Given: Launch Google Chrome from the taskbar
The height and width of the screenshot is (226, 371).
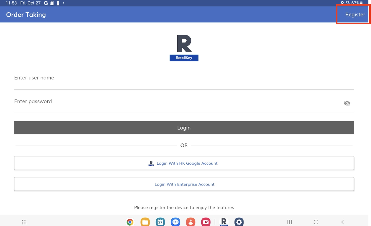Looking at the screenshot, I should pos(130,222).
